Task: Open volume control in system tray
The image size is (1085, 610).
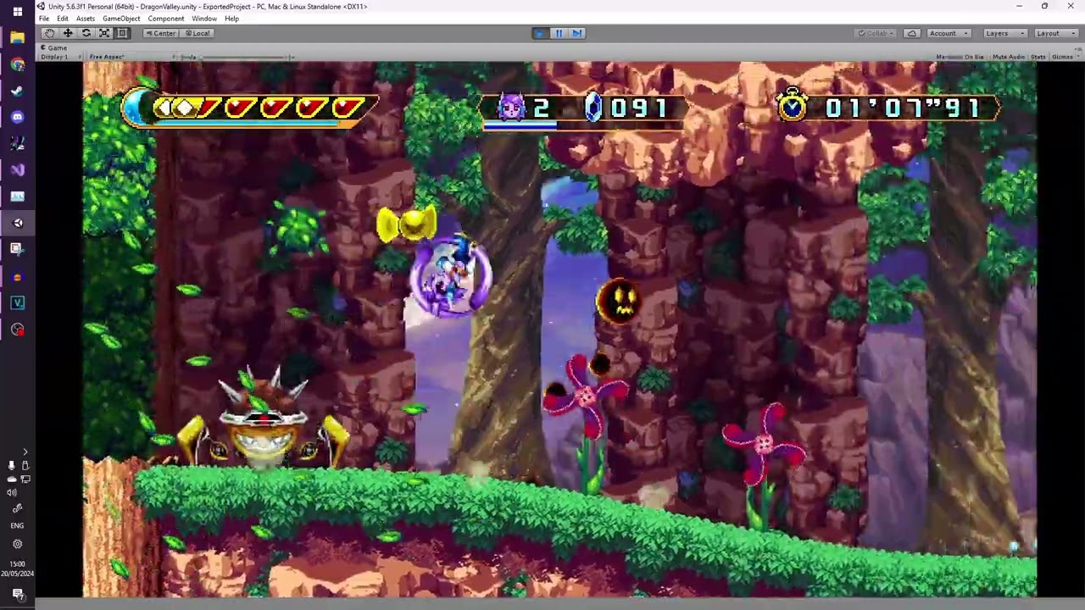Action: tap(12, 492)
